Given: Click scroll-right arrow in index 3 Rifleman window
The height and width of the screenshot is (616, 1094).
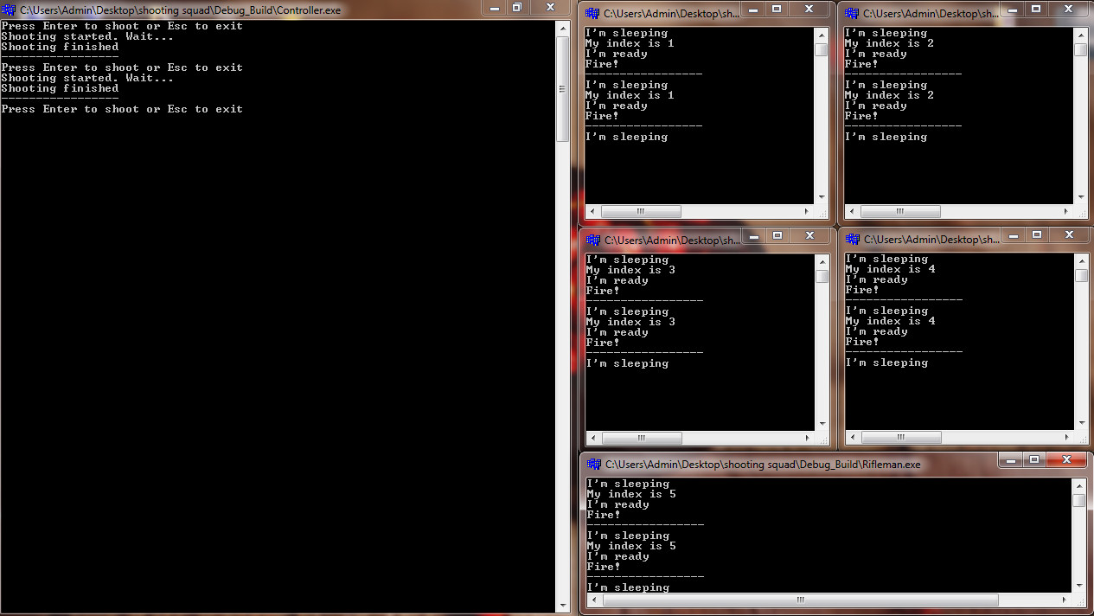Looking at the screenshot, I should pos(809,438).
